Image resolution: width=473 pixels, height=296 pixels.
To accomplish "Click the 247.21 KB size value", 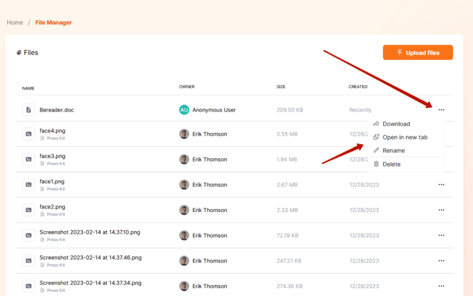I will click(x=289, y=261).
